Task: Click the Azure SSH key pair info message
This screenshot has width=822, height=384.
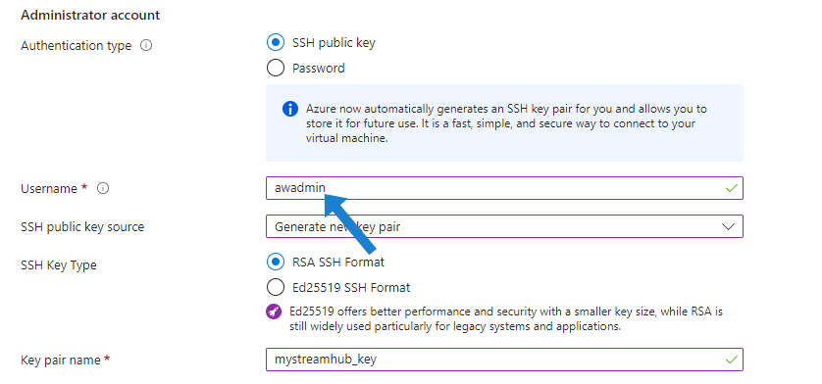Action: (504, 122)
